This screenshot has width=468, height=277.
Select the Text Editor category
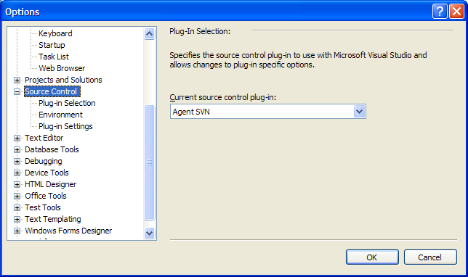(44, 138)
